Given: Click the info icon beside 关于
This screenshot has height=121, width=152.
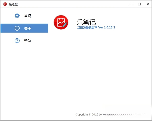Looking at the screenshot, I should tap(17, 28).
